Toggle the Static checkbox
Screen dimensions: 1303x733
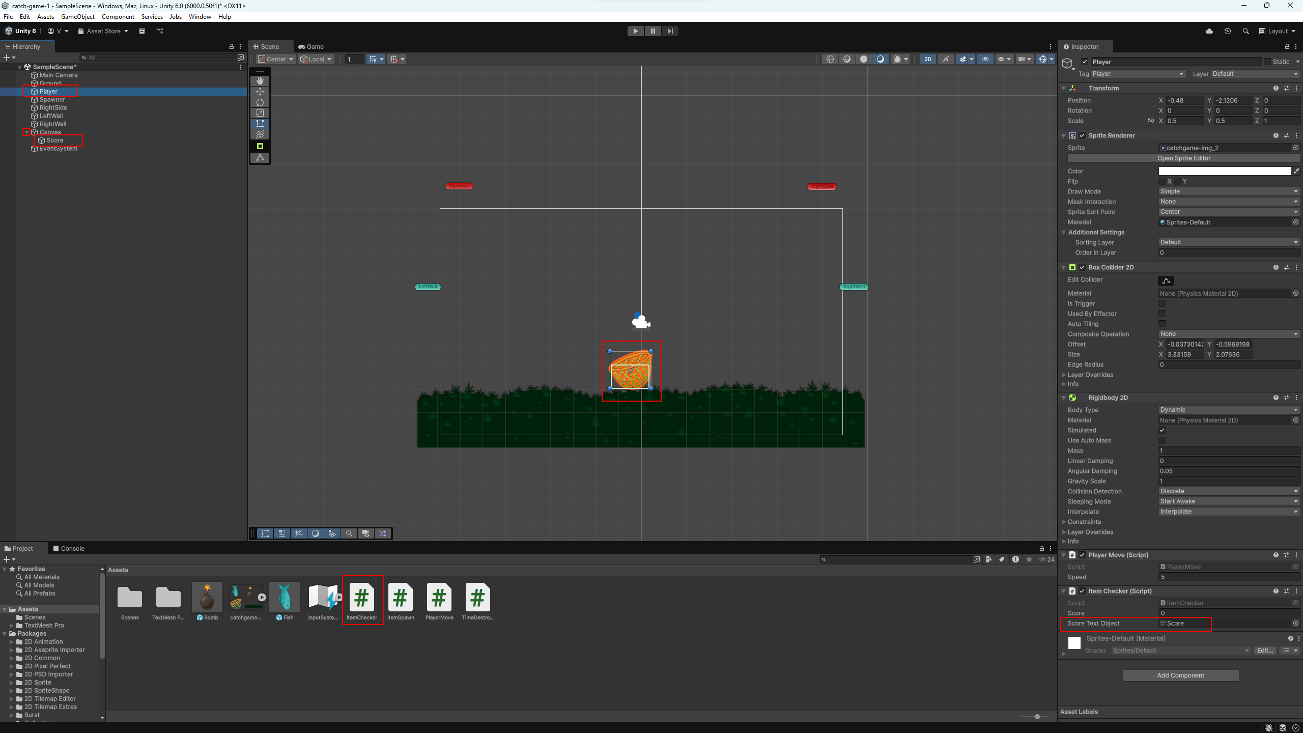[x=1267, y=62]
